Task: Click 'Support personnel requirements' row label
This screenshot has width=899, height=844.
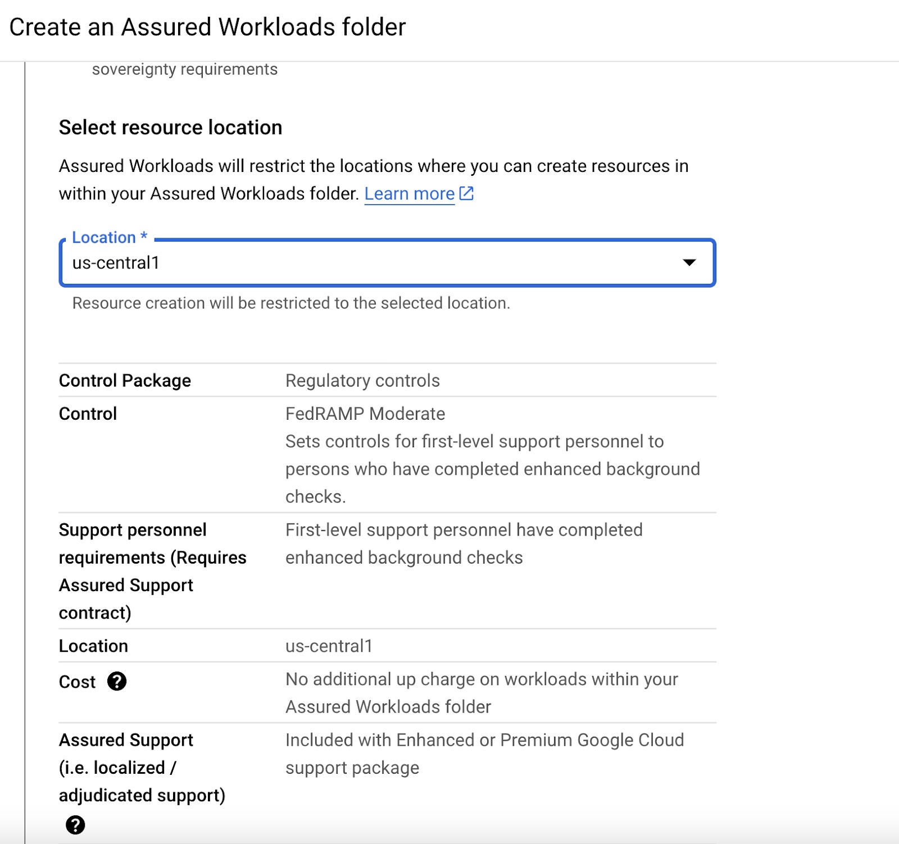Action: pos(153,571)
